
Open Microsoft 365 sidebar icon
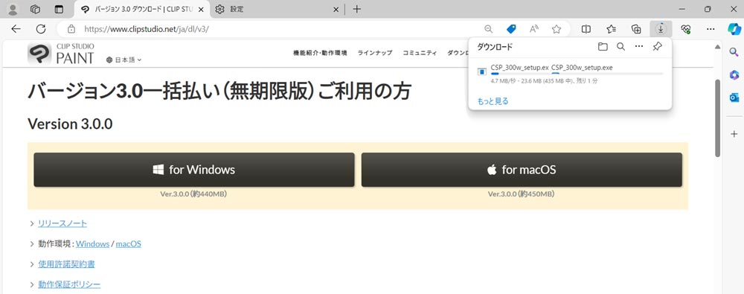[x=734, y=74]
